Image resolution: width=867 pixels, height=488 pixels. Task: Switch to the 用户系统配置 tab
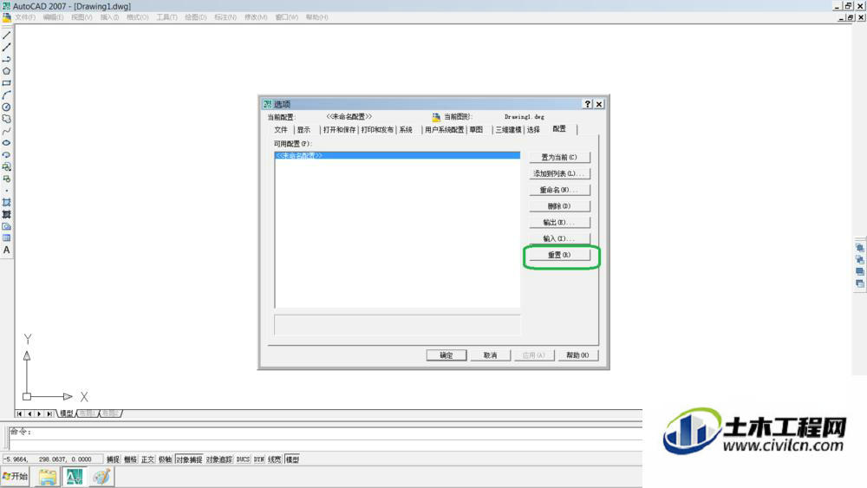point(445,130)
